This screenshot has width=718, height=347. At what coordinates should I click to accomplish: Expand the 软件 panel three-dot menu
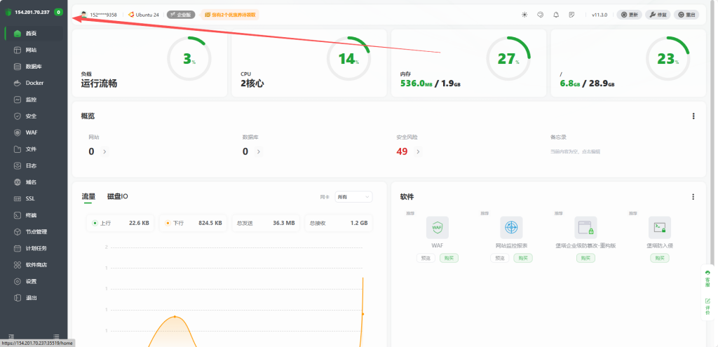point(693,197)
